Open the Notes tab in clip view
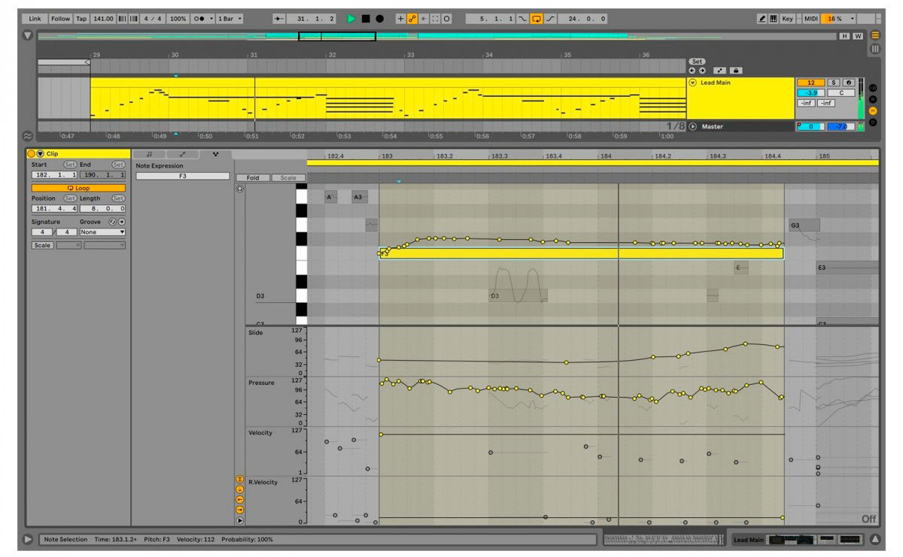The image size is (903, 557). pyautogui.click(x=150, y=154)
